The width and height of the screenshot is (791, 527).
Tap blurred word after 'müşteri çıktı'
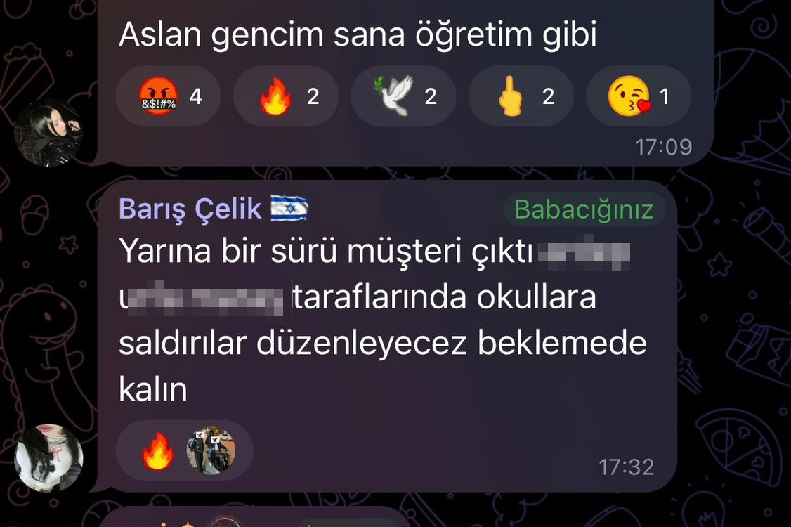[x=584, y=252]
